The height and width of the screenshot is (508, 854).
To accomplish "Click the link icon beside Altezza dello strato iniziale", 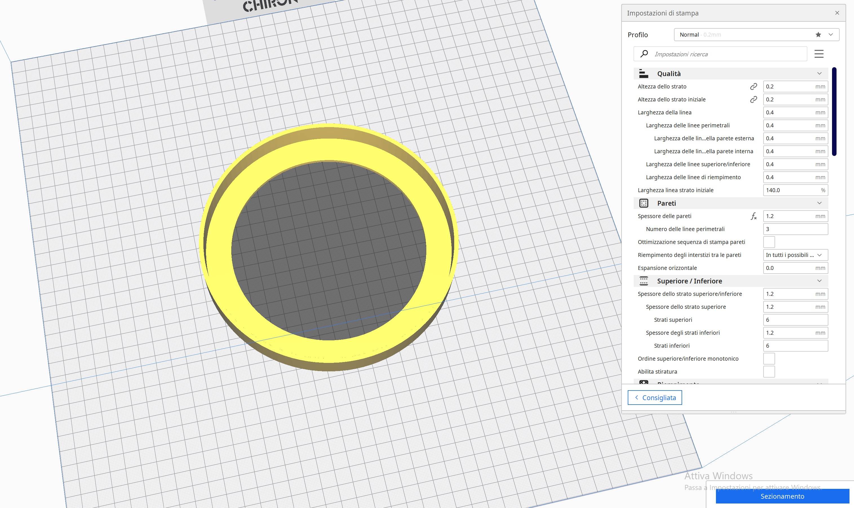I will [754, 99].
